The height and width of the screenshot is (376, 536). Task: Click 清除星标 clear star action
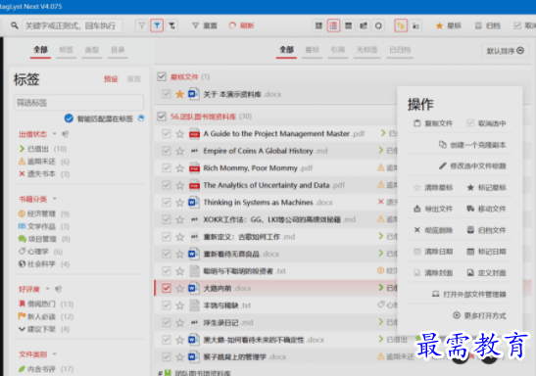(433, 187)
